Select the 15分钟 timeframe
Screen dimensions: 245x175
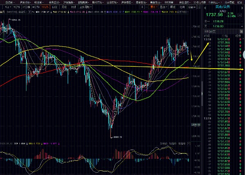(x=26, y=7)
